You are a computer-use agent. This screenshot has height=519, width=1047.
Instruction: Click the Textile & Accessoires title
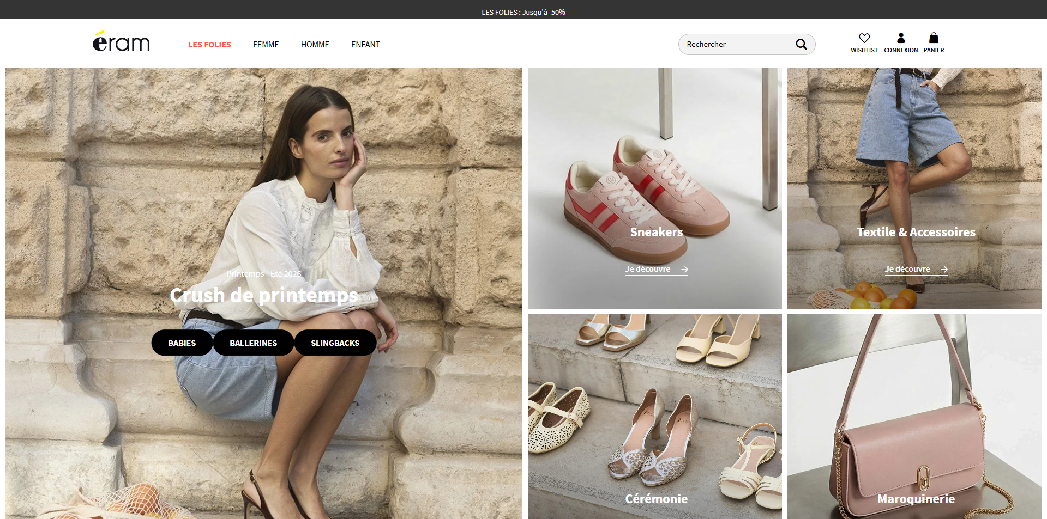[916, 233]
